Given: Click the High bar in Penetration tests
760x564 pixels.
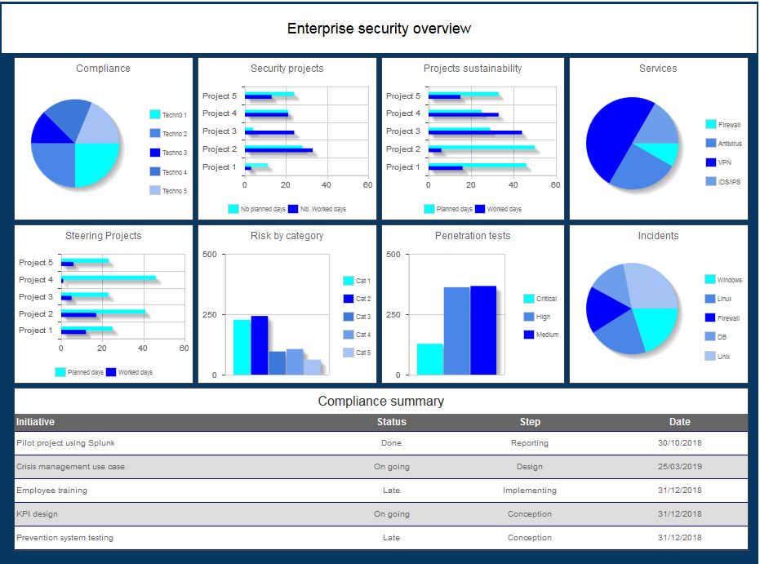Looking at the screenshot, I should (457, 331).
